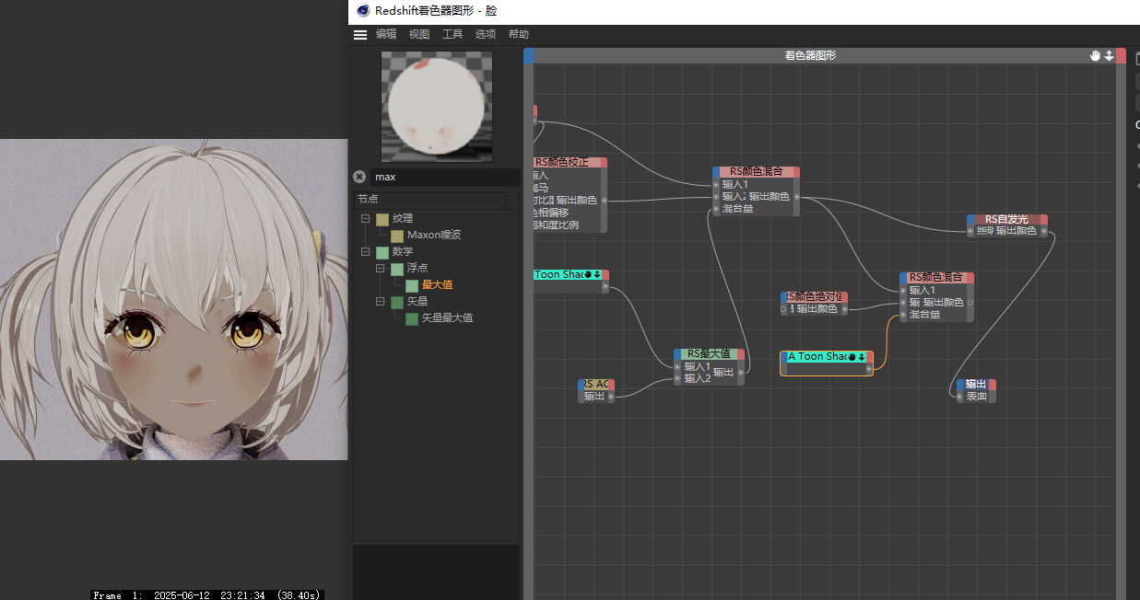Click the red output corner of RS自发光 node

coord(1044,219)
